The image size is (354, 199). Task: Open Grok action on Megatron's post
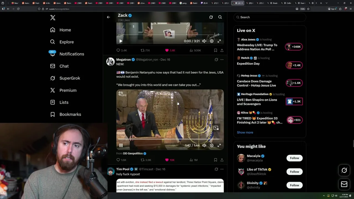[x=216, y=59]
